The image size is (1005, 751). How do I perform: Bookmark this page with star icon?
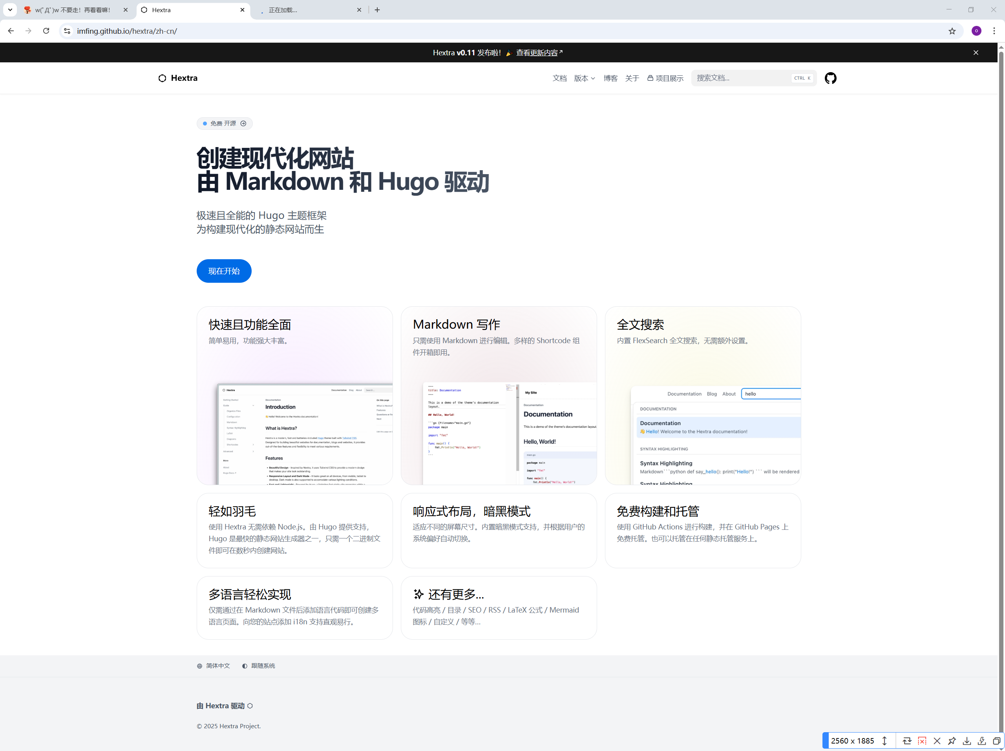tap(952, 31)
